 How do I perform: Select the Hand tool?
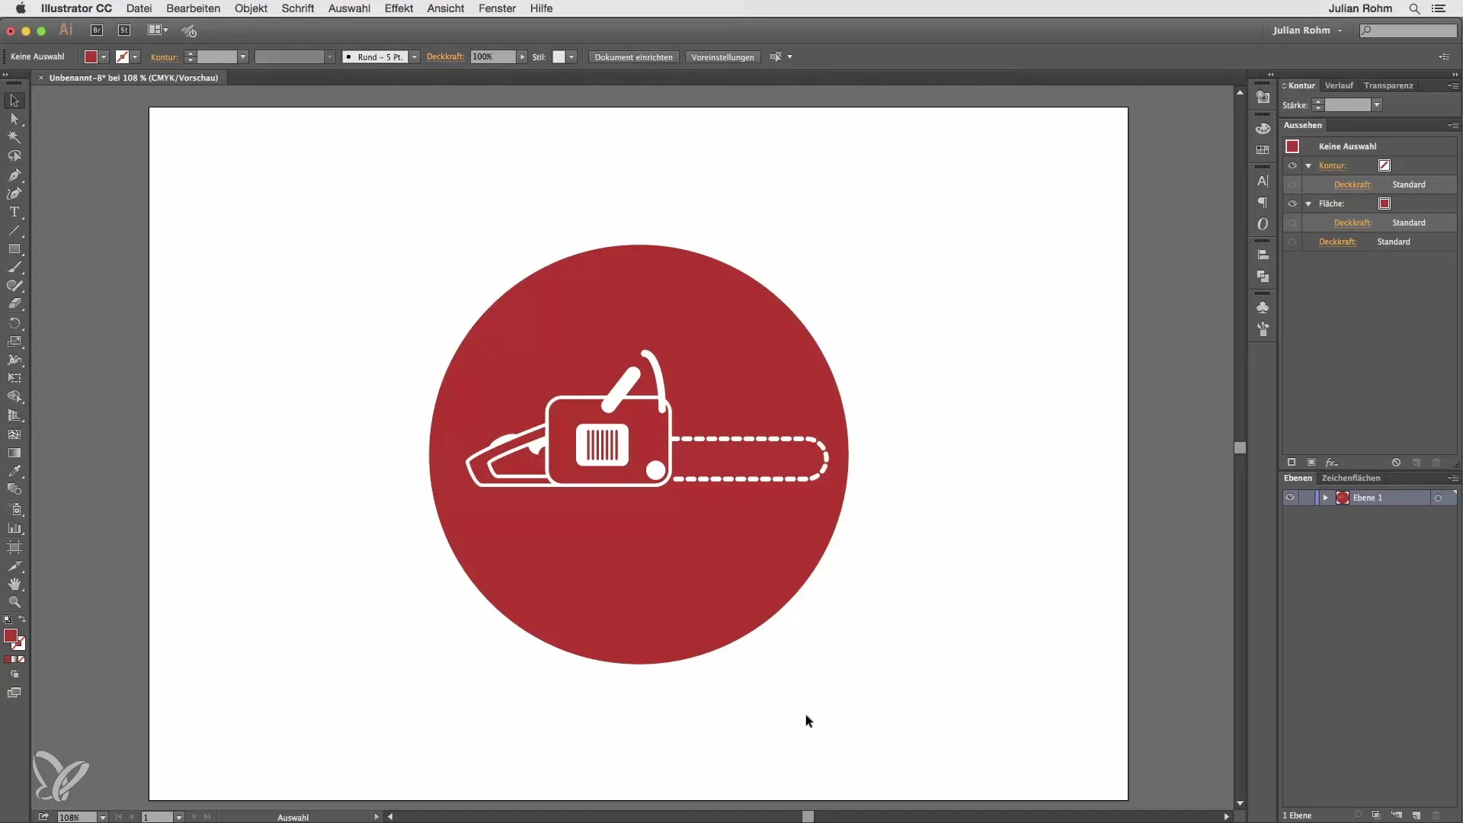(x=14, y=584)
